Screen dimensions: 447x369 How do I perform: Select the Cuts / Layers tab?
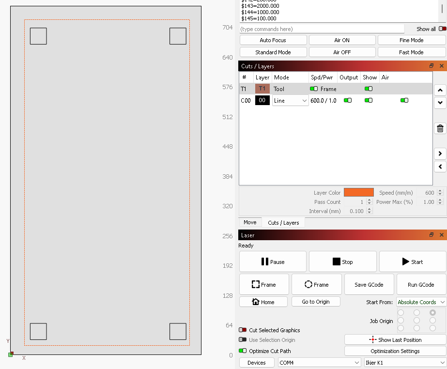click(x=283, y=223)
